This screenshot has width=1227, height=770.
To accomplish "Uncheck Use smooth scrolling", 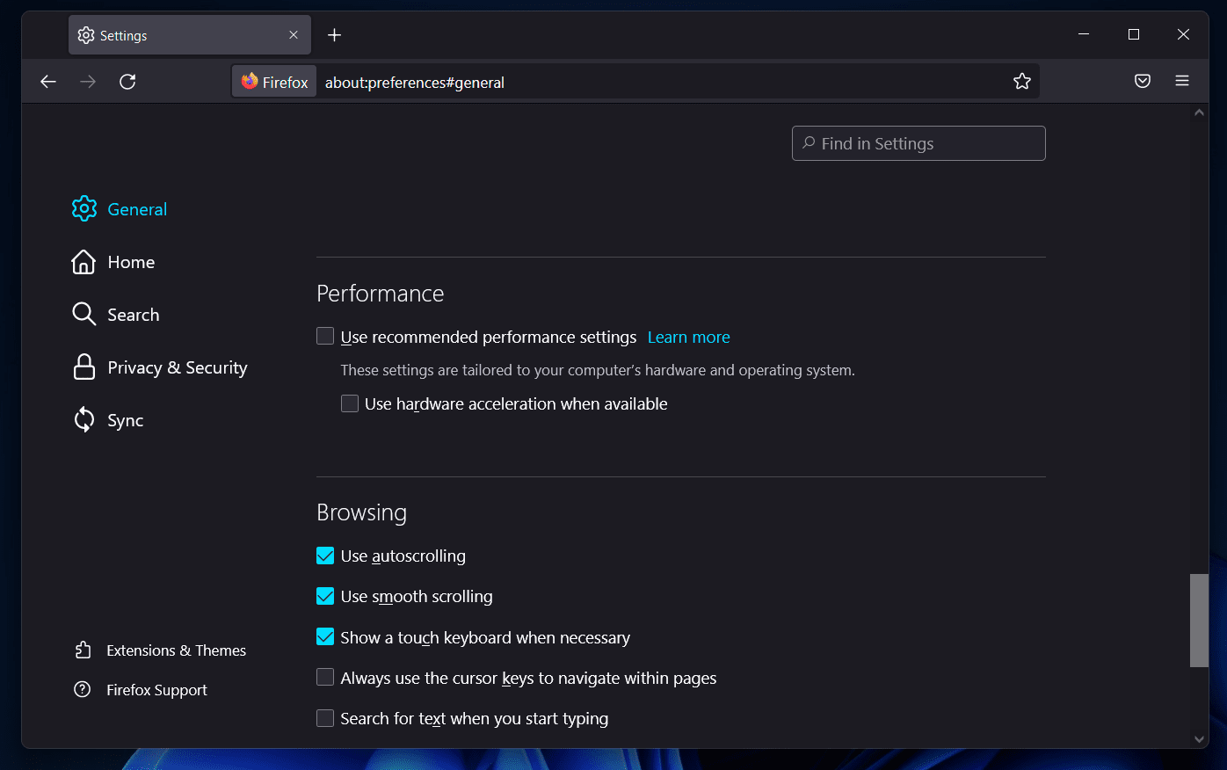I will pos(325,596).
